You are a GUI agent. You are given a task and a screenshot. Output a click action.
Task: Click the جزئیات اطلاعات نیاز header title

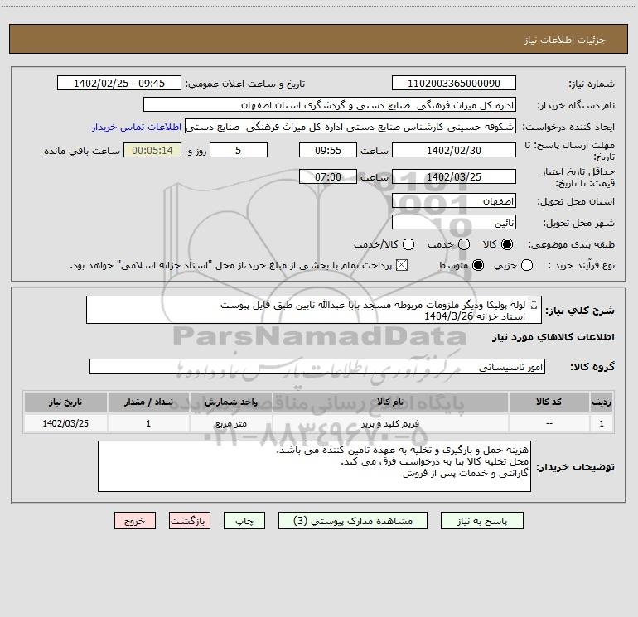(564, 40)
